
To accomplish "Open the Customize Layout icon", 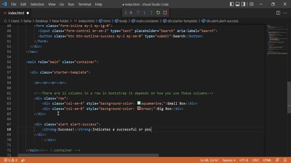I will coord(251,4).
